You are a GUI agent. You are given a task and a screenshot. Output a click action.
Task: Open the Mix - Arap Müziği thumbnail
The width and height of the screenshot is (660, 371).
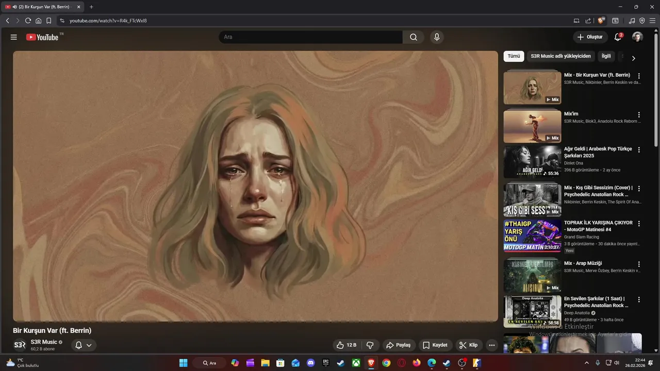532,276
